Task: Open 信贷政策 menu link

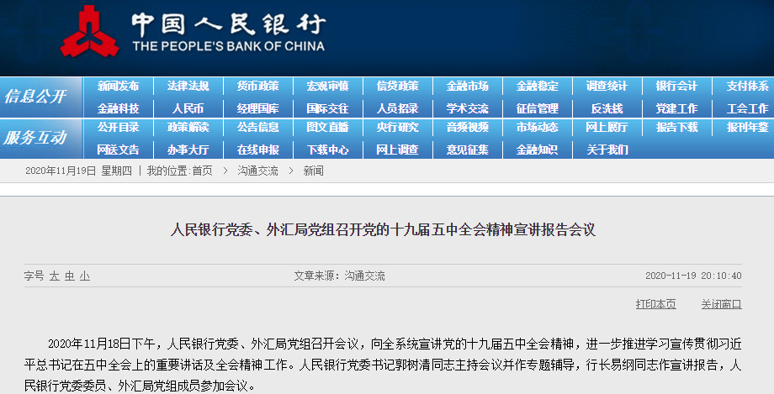Action: pos(397,86)
